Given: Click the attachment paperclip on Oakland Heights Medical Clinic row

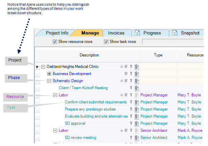Looking at the screenshot, I should click(x=137, y=67).
